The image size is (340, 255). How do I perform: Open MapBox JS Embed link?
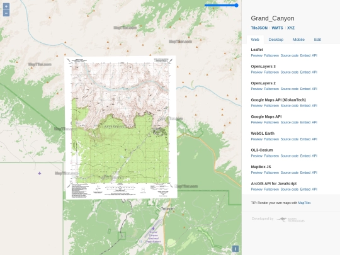click(x=305, y=173)
